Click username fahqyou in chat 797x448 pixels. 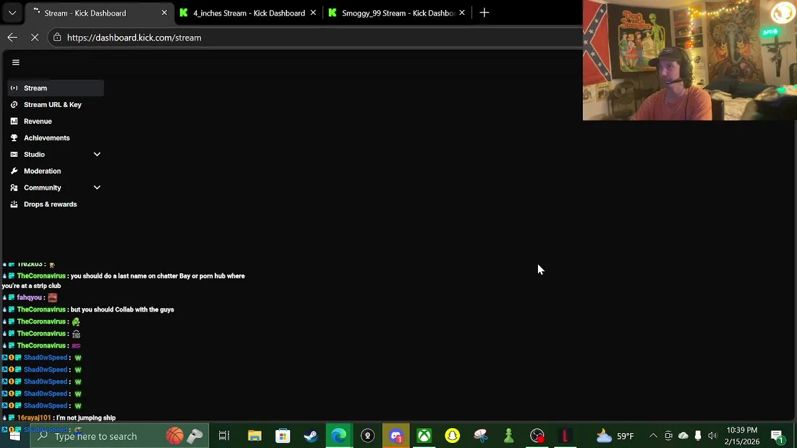29,298
